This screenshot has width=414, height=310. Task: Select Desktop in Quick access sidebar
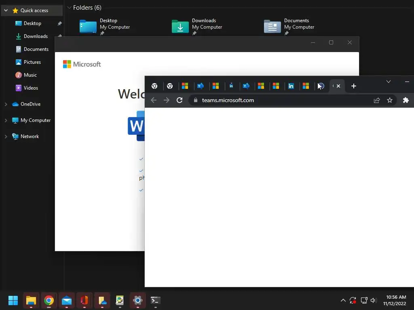(32, 23)
